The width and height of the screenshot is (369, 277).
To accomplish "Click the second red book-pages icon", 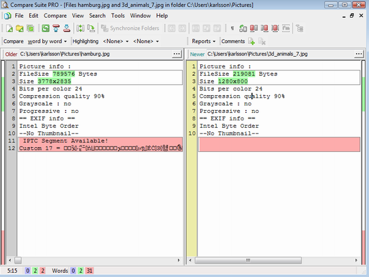I will tap(264, 29).
